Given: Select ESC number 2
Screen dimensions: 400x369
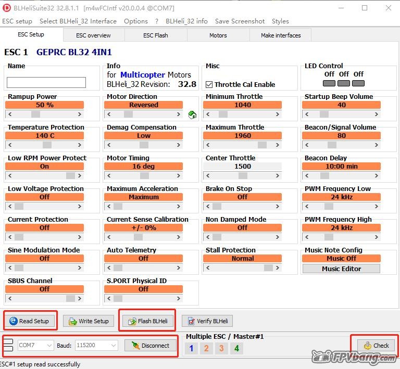Looking at the screenshot, I should tap(206, 348).
